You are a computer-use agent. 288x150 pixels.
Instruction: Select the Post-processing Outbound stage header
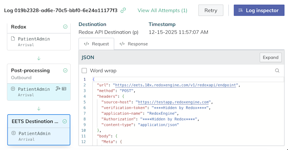tap(39, 74)
